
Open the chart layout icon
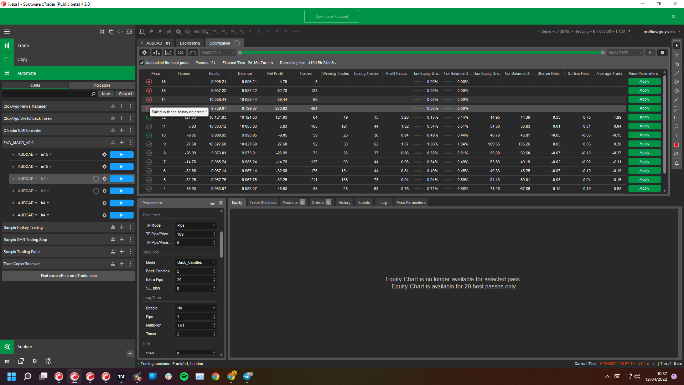[x=141, y=31]
